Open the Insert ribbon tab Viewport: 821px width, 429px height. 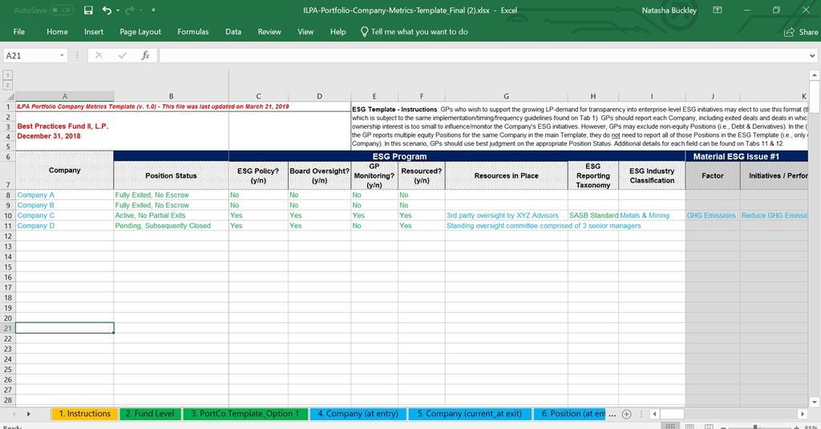tap(94, 31)
